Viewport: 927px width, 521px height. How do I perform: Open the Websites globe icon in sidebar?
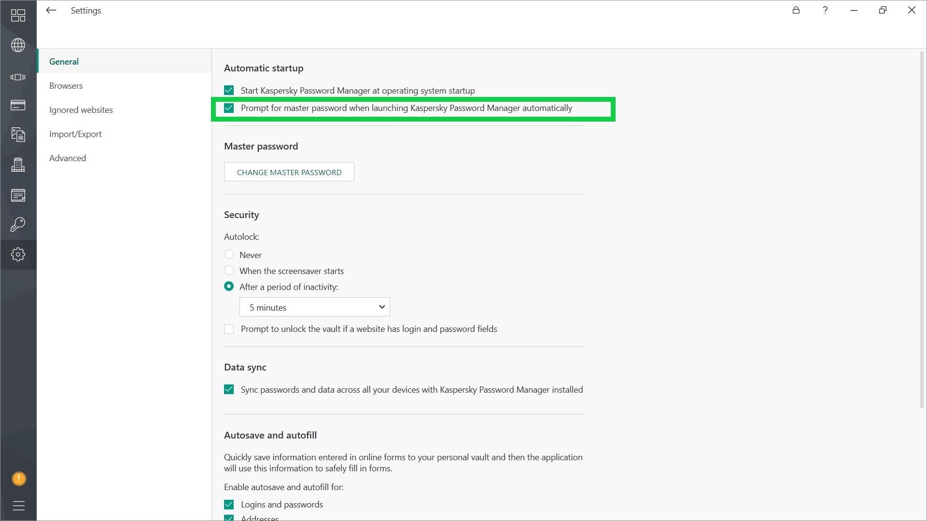[18, 45]
